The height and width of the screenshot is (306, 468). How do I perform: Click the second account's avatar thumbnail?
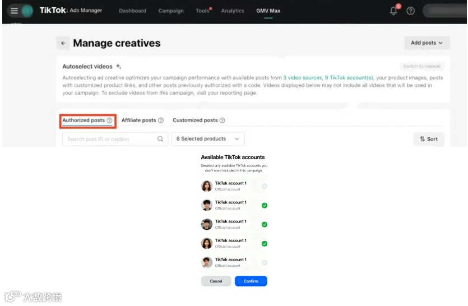pyautogui.click(x=207, y=205)
